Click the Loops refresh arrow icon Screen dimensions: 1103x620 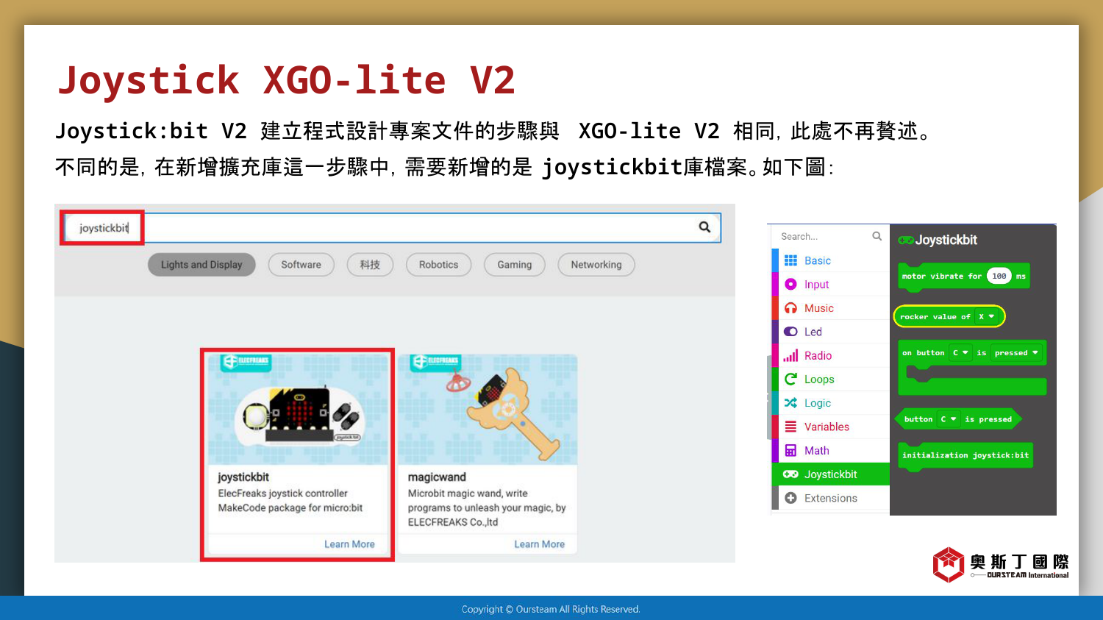(x=790, y=379)
